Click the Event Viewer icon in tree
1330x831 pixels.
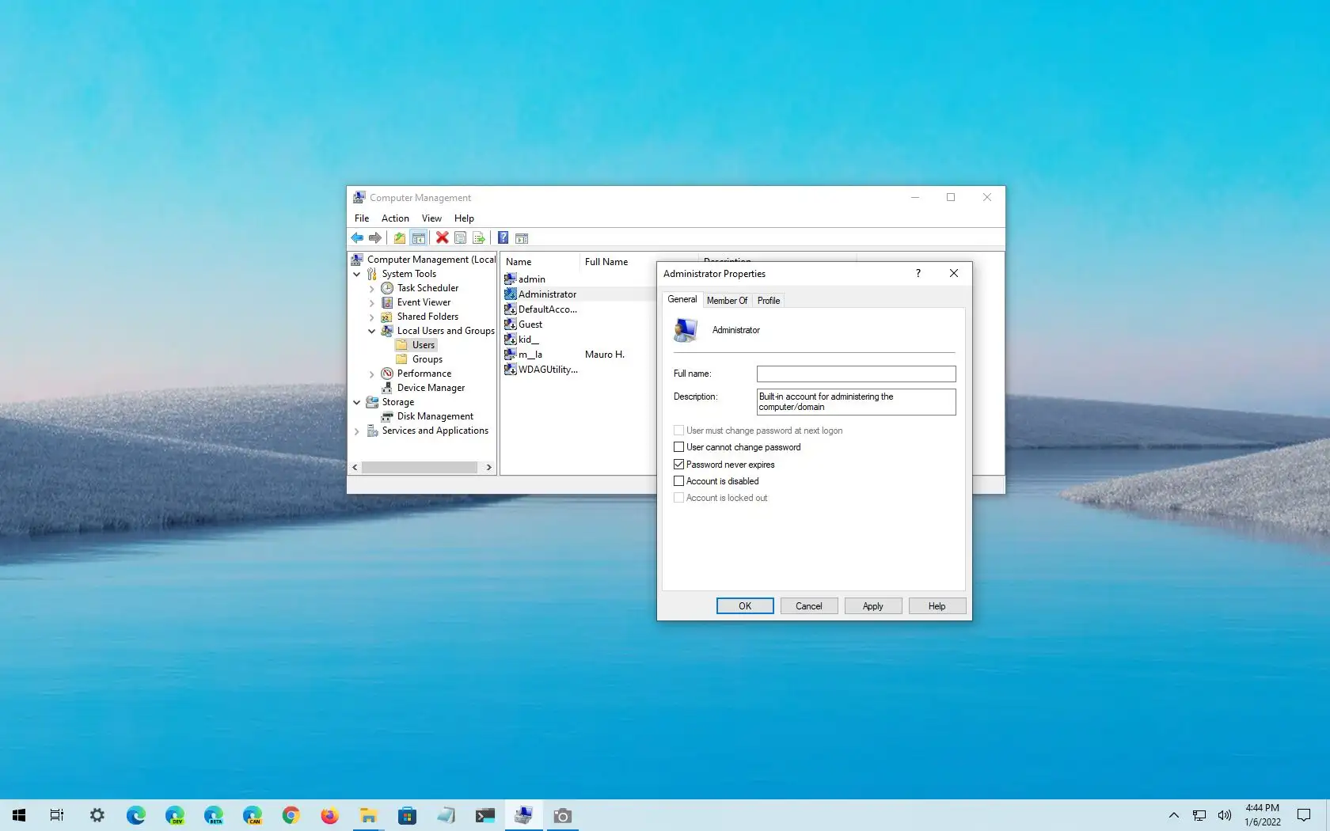pyautogui.click(x=387, y=302)
